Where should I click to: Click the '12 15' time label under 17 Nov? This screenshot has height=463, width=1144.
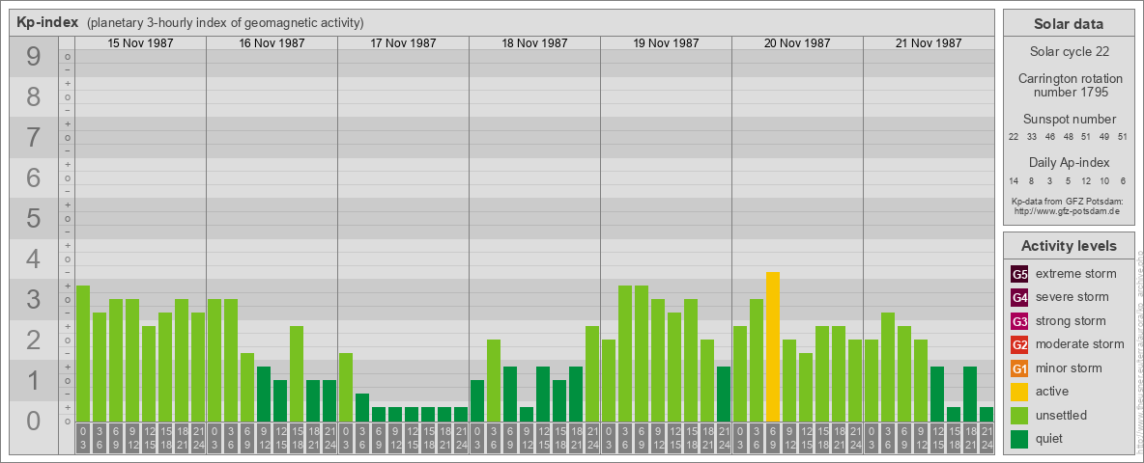pos(412,439)
